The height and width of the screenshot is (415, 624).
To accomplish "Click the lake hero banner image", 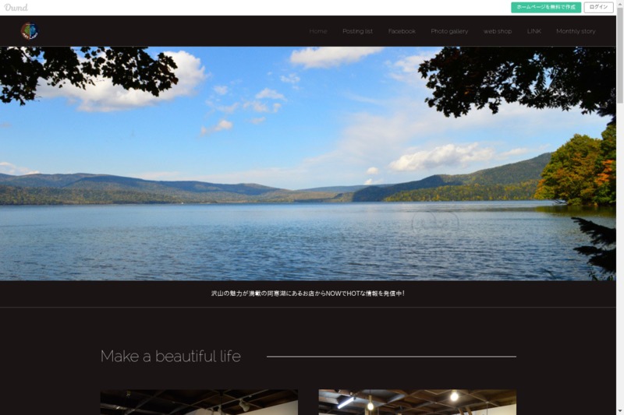I will coord(307,164).
